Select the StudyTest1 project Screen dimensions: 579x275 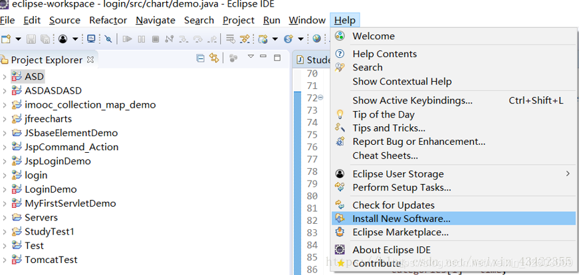[x=49, y=231]
